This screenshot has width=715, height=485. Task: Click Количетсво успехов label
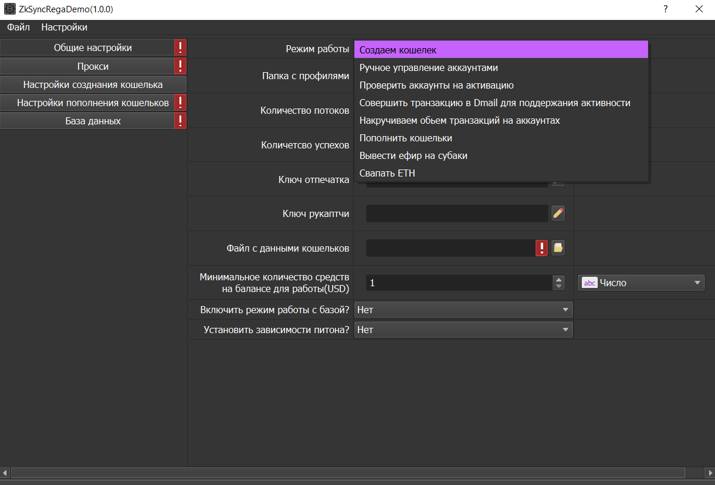pos(305,145)
